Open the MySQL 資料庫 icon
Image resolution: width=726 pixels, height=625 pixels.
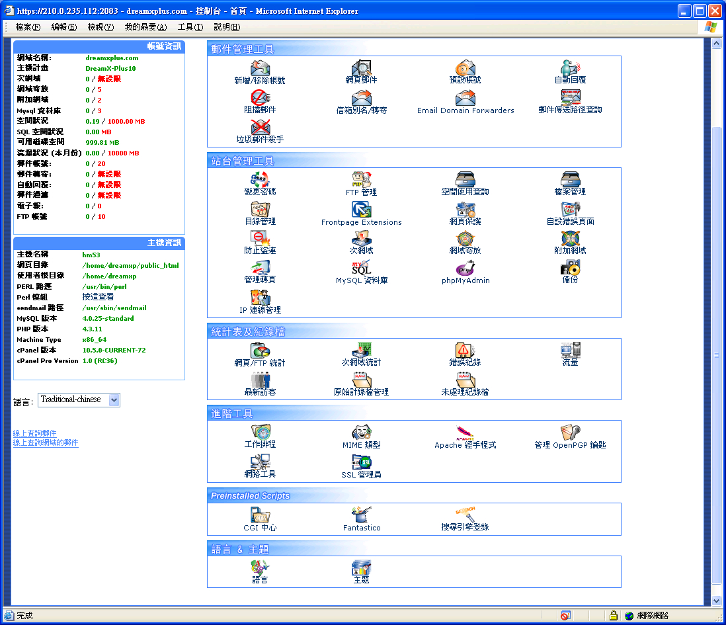tap(361, 269)
